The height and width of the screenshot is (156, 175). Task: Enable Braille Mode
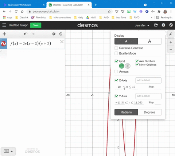pos(116,53)
